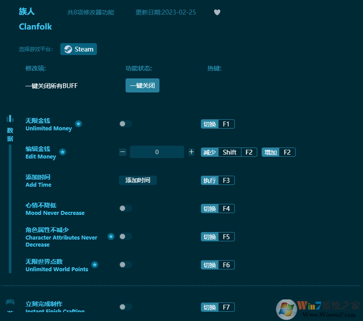Increase Edit Money with plus button
This screenshot has height=321, width=363.
[191, 152]
